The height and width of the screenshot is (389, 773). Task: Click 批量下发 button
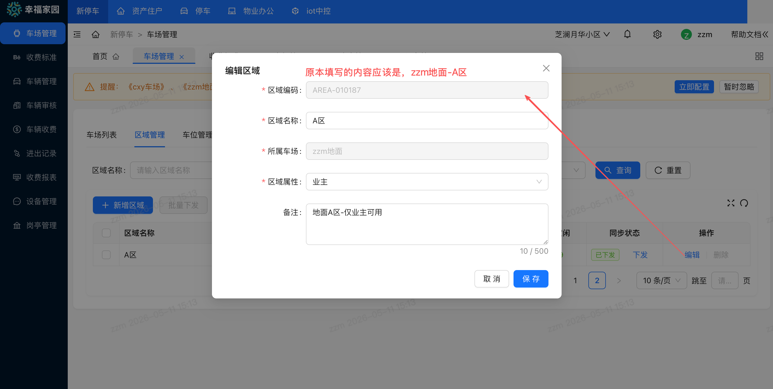pyautogui.click(x=183, y=205)
